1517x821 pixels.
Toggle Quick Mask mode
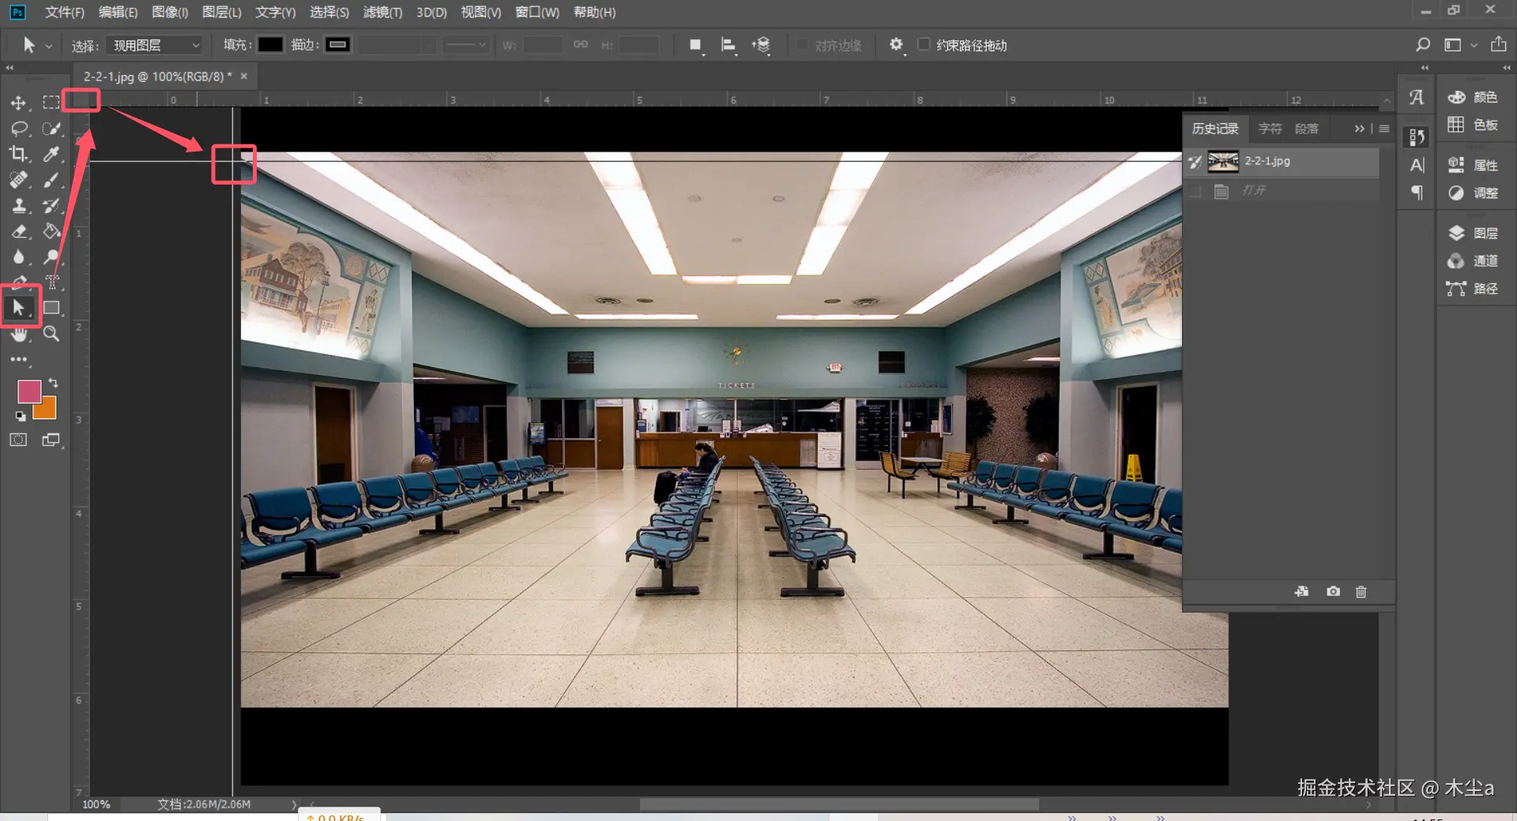pos(18,440)
